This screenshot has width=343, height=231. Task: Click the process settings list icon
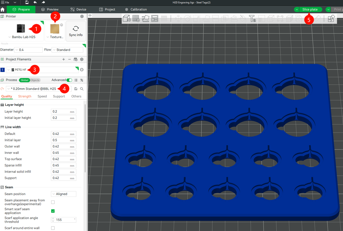point(76,80)
